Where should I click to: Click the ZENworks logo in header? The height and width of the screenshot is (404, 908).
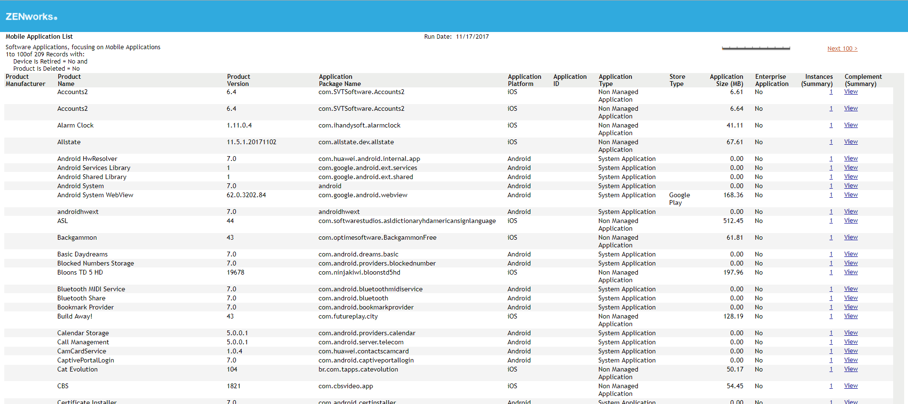pos(32,17)
